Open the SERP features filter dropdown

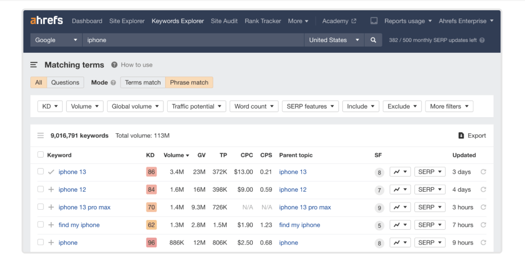click(310, 106)
